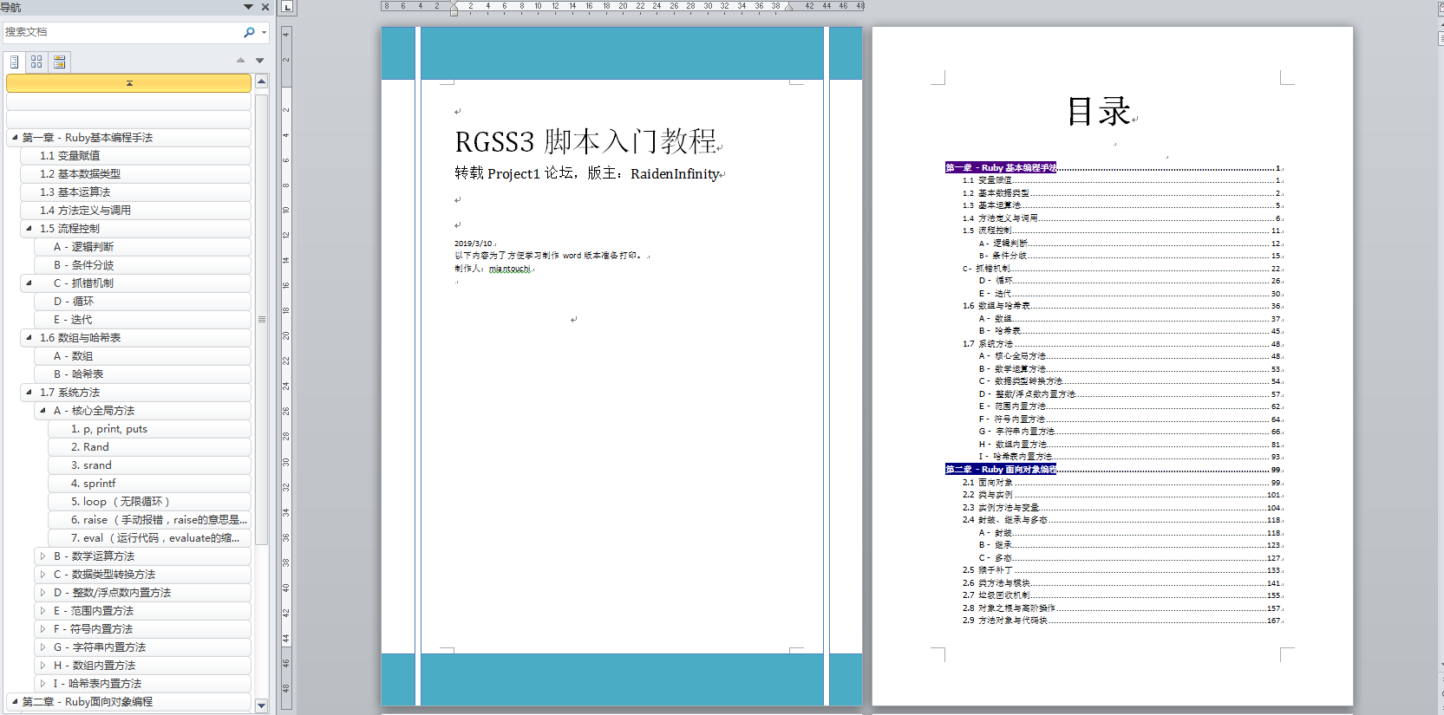Go to next heading arrow
Image resolution: width=1444 pixels, height=715 pixels.
[259, 61]
